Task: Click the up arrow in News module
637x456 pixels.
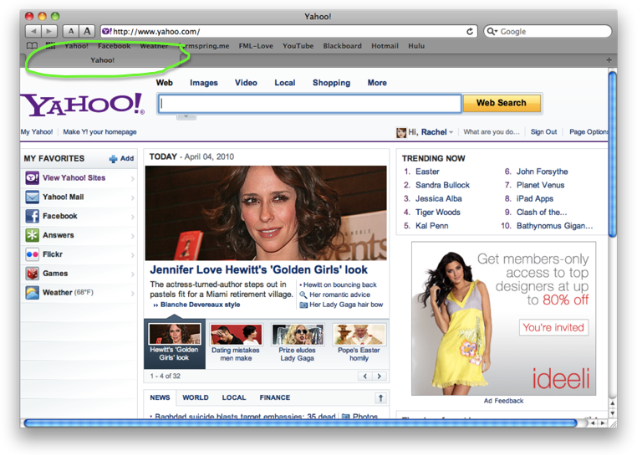Action: [x=380, y=398]
